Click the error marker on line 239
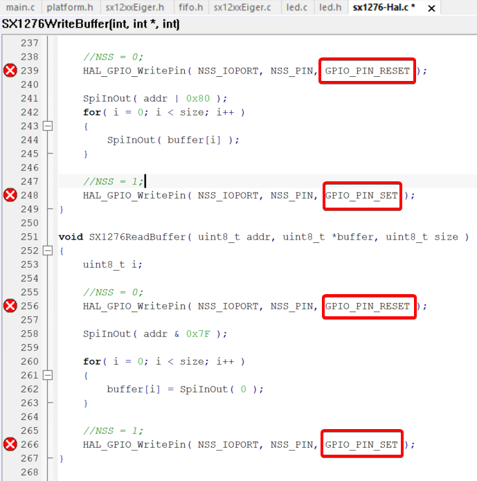This screenshot has width=477, height=481. tap(10, 71)
